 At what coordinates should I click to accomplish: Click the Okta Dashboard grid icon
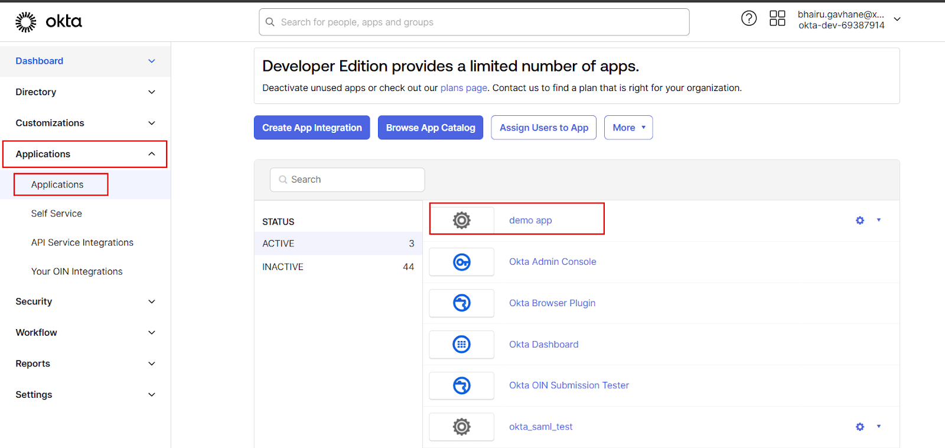coord(462,344)
